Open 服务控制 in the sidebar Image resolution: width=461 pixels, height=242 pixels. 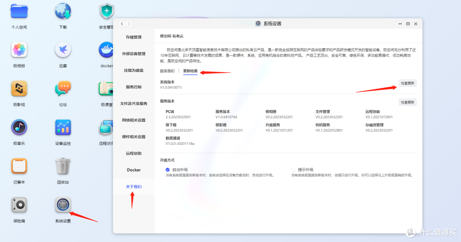(x=134, y=87)
